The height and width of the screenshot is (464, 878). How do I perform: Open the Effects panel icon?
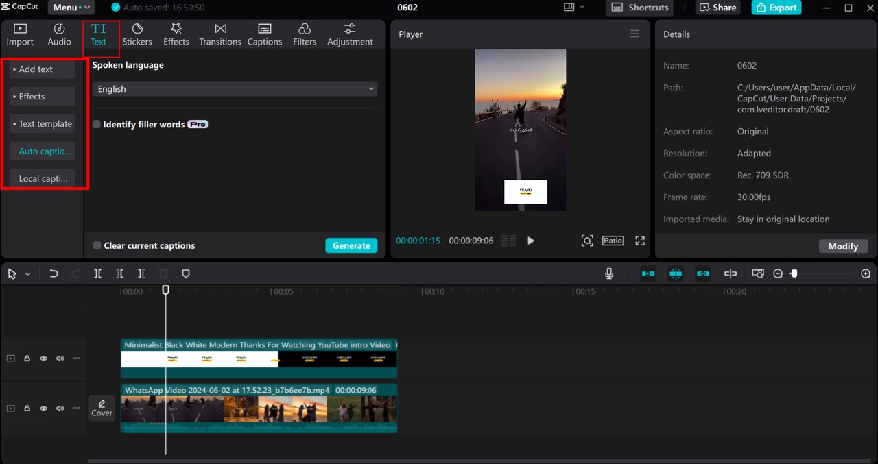[x=176, y=34]
